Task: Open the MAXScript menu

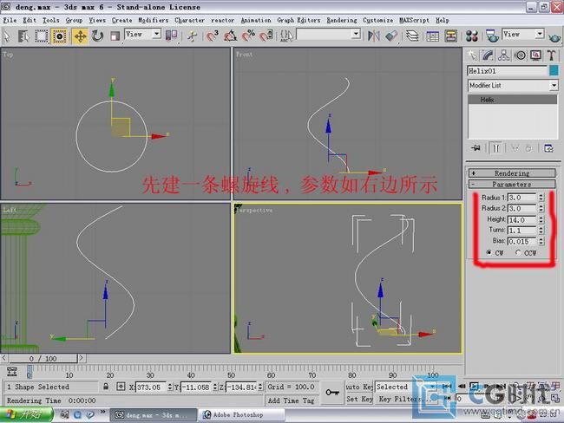Action: coord(415,20)
